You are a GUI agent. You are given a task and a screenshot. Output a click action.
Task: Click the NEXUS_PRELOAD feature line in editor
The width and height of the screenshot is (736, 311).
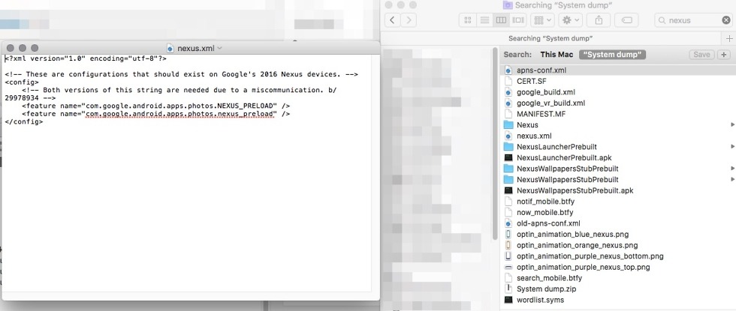(x=156, y=106)
